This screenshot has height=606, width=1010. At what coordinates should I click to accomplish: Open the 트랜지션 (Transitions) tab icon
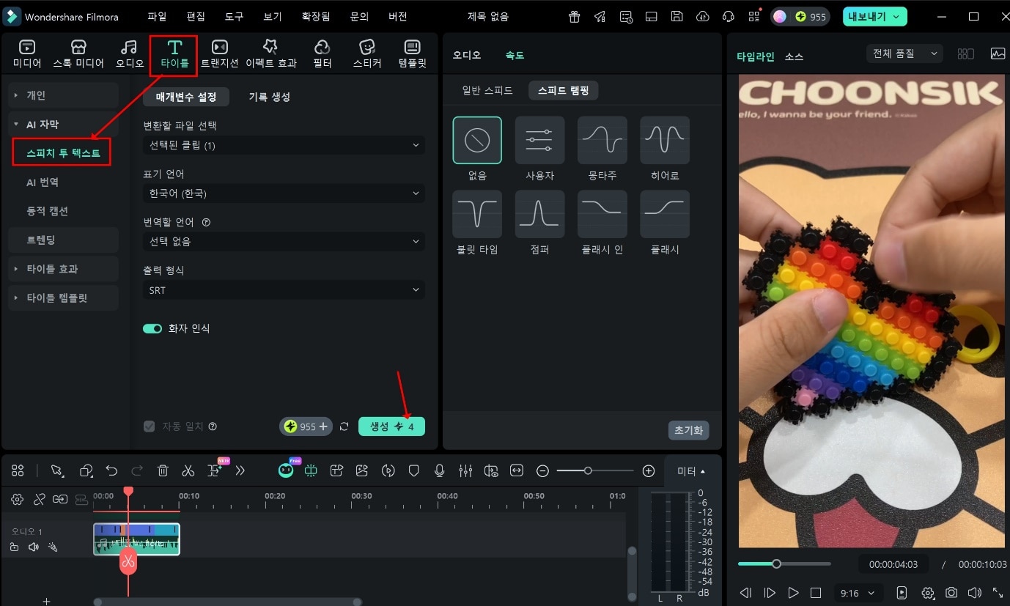pos(219,48)
